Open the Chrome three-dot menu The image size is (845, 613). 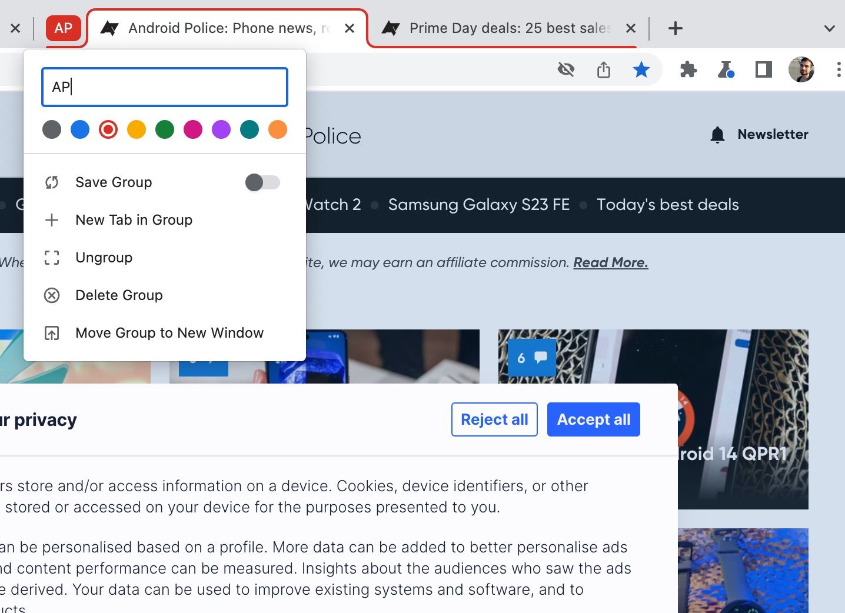point(838,70)
